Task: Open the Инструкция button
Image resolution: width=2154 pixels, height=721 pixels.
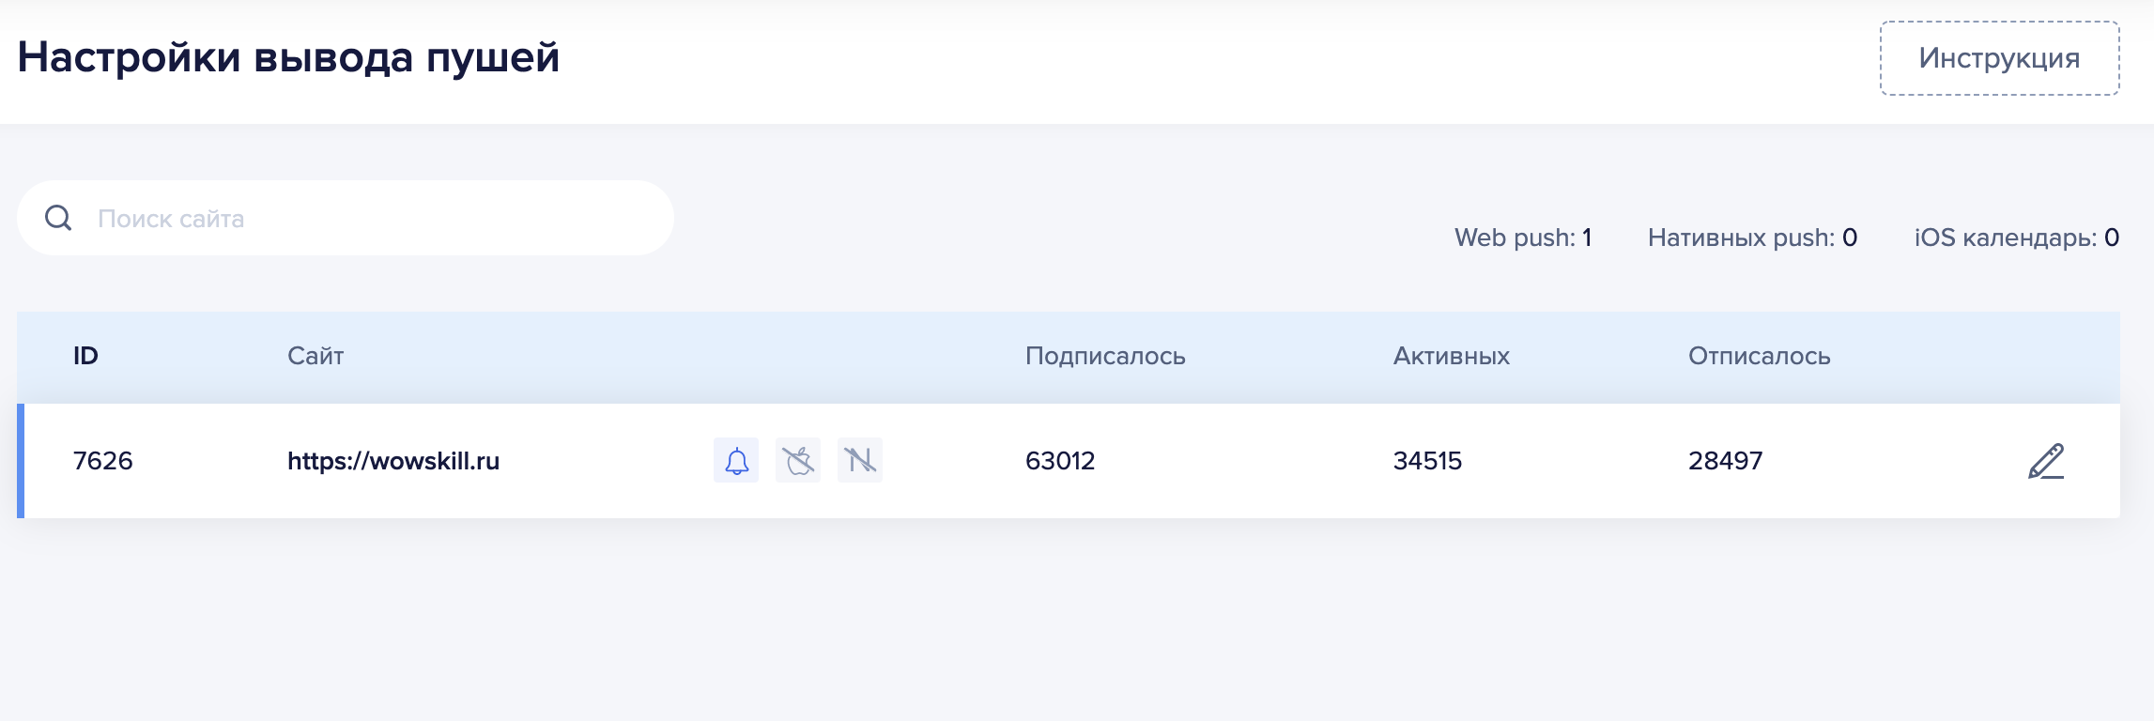Action: (1999, 58)
